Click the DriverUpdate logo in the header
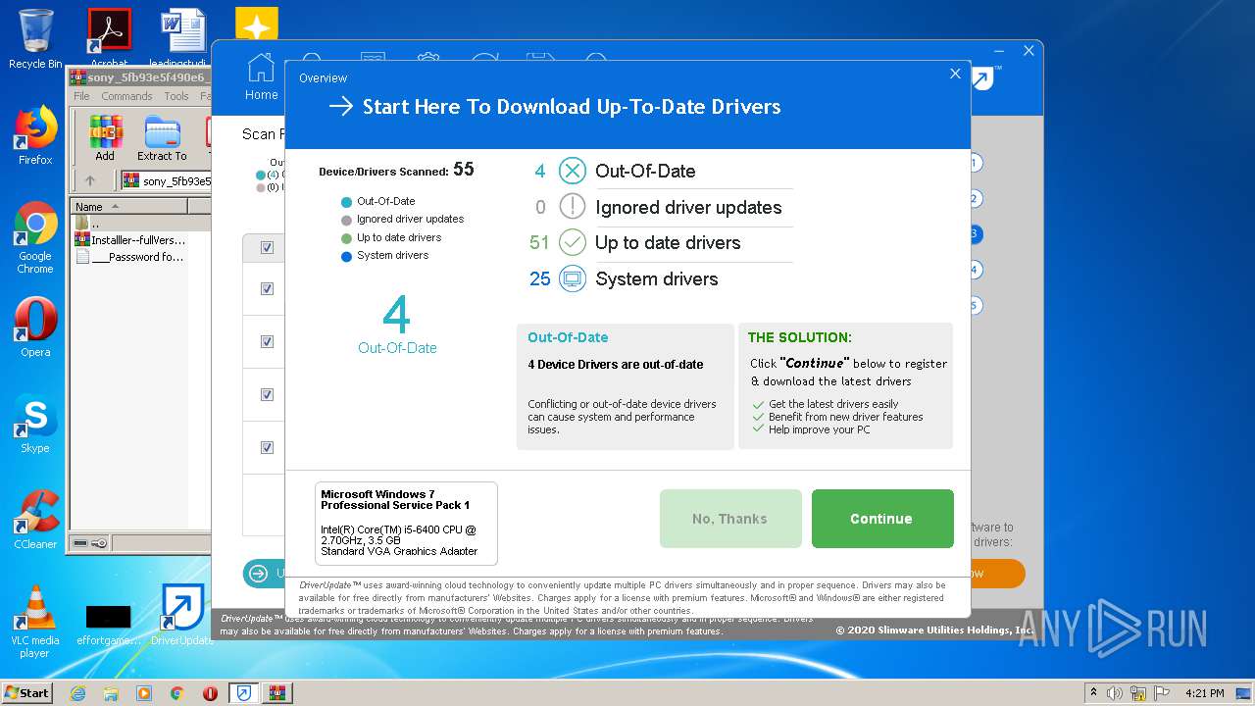The height and width of the screenshot is (706, 1255). [x=984, y=77]
